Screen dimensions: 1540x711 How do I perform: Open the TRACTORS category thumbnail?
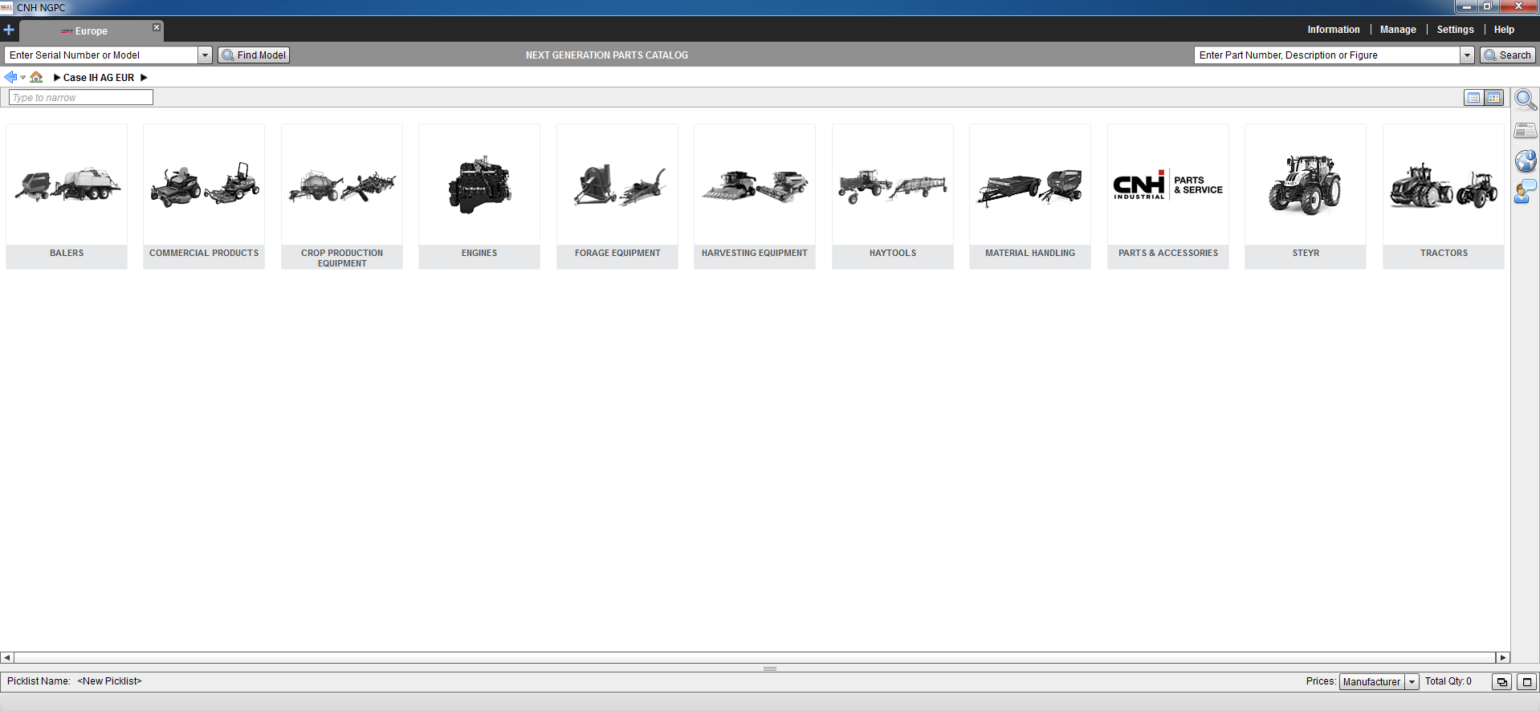[1443, 197]
